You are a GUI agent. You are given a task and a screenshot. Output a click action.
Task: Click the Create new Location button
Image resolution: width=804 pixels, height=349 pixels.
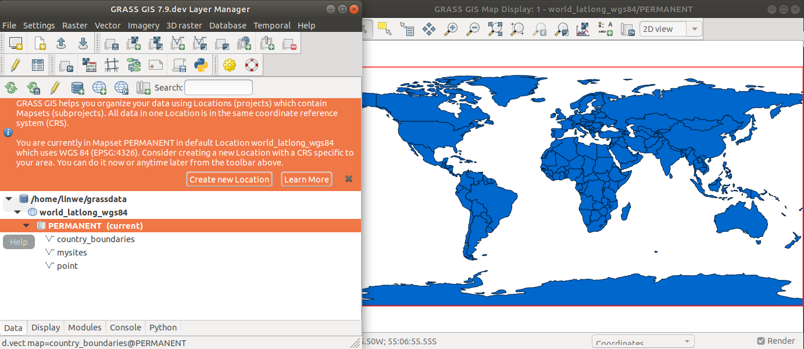point(230,179)
